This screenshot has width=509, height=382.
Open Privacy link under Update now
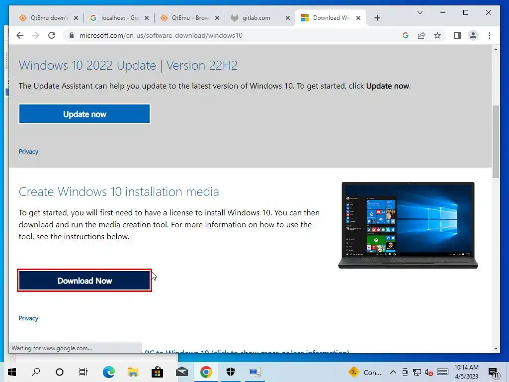click(x=28, y=152)
